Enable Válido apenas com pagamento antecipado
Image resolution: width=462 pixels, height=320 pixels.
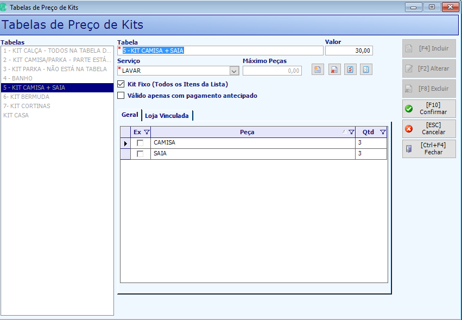pyautogui.click(x=121, y=96)
